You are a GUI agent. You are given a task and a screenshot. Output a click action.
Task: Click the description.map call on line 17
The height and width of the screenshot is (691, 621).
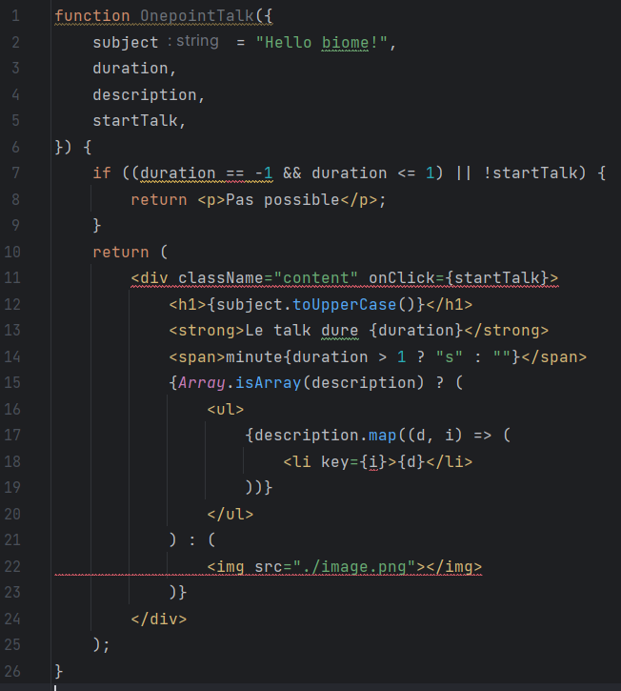(x=326, y=436)
